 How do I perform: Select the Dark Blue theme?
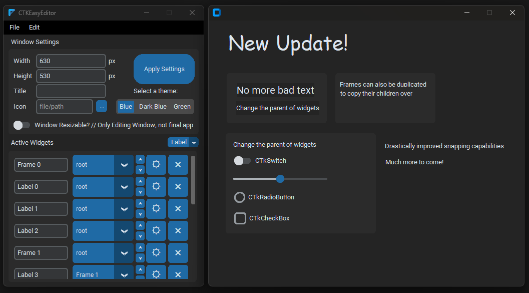[153, 107]
